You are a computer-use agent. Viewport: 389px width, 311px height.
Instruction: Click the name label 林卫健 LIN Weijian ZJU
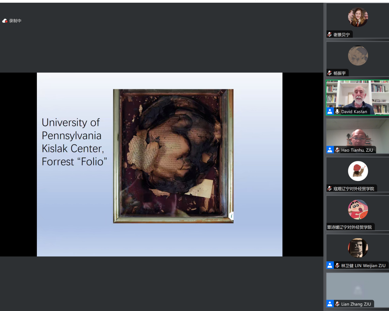click(363, 266)
